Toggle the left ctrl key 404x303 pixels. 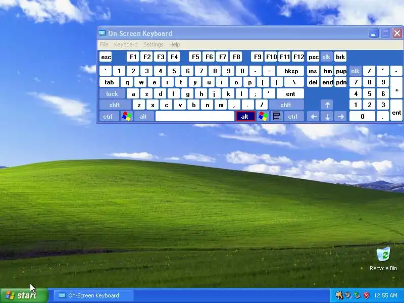click(x=108, y=117)
